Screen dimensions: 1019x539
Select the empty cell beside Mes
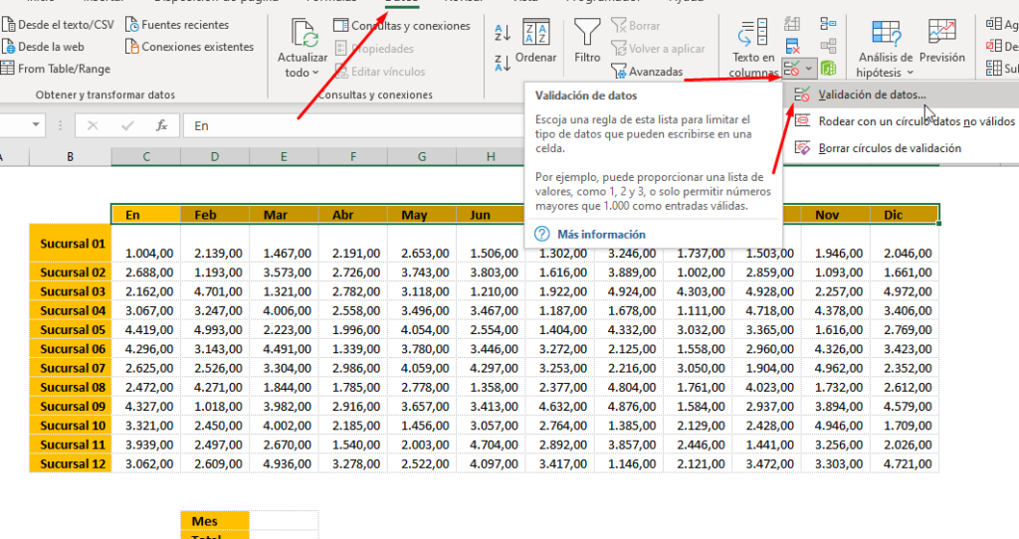pyautogui.click(x=284, y=521)
